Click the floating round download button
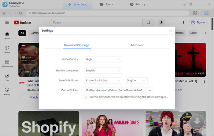 point(197,122)
